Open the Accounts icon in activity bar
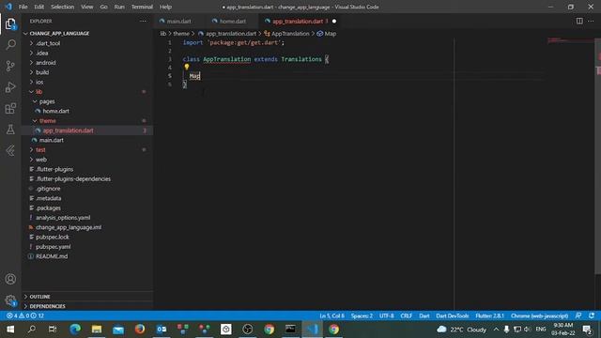The width and height of the screenshot is (601, 338). point(10,279)
